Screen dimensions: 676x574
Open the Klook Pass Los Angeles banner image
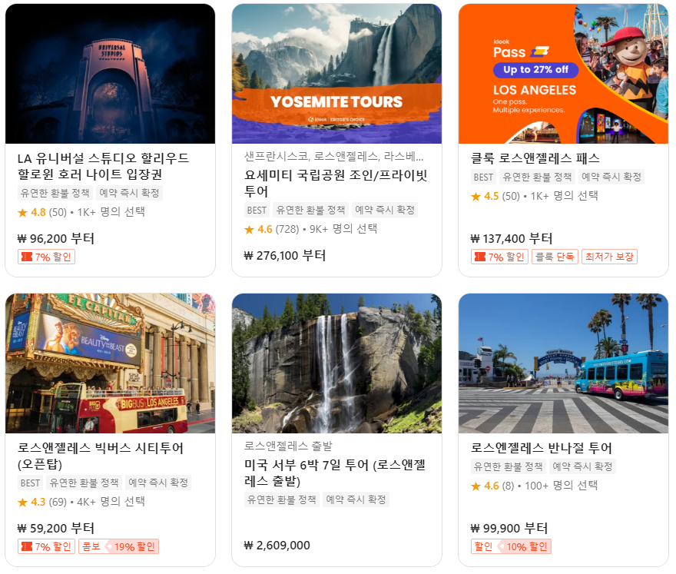(564, 74)
